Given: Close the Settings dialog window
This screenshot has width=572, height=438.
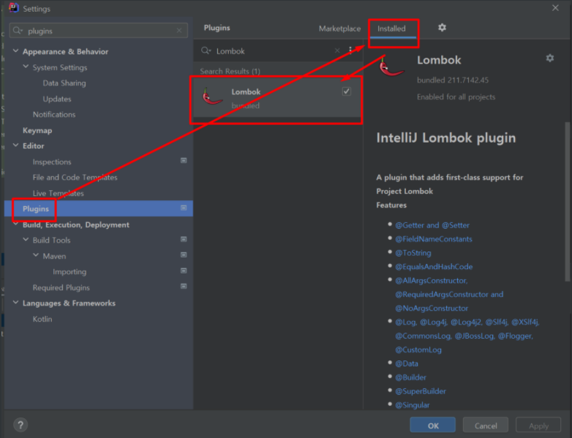Looking at the screenshot, I should click(555, 8).
